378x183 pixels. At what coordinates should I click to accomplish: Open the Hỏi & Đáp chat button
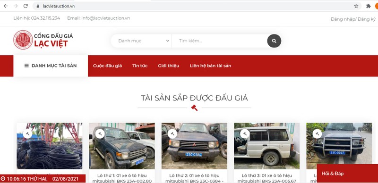pos(347,174)
